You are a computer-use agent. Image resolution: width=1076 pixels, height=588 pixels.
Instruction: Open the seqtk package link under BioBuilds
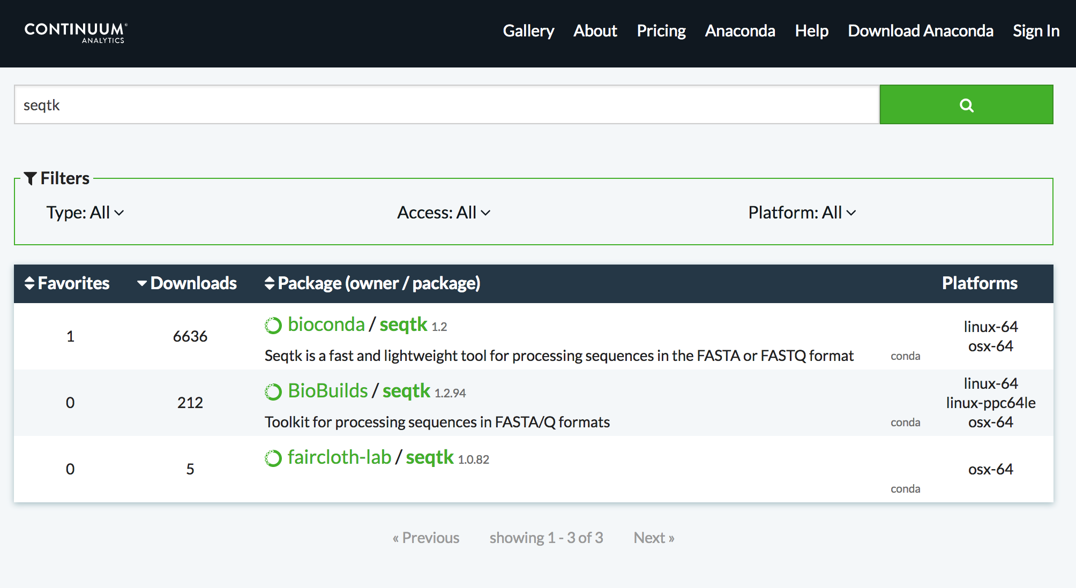point(406,391)
